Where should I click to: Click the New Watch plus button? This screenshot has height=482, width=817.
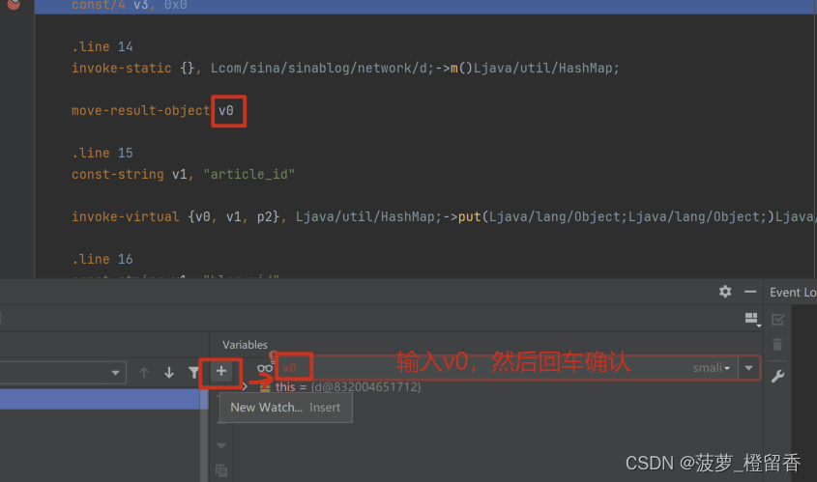coord(220,371)
